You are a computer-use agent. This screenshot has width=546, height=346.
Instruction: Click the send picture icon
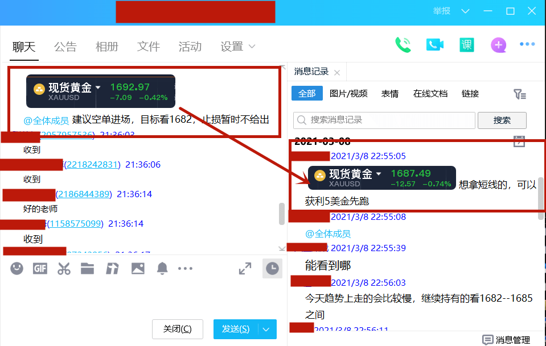click(138, 268)
